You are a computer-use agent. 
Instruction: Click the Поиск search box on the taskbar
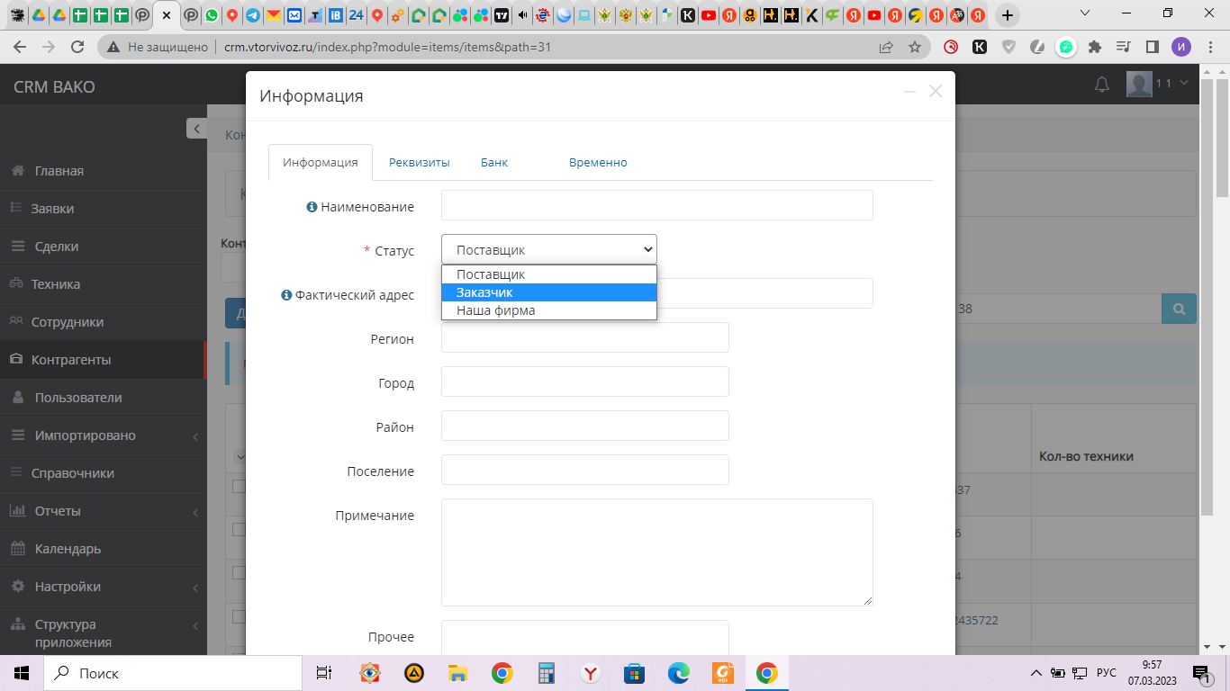click(x=172, y=673)
